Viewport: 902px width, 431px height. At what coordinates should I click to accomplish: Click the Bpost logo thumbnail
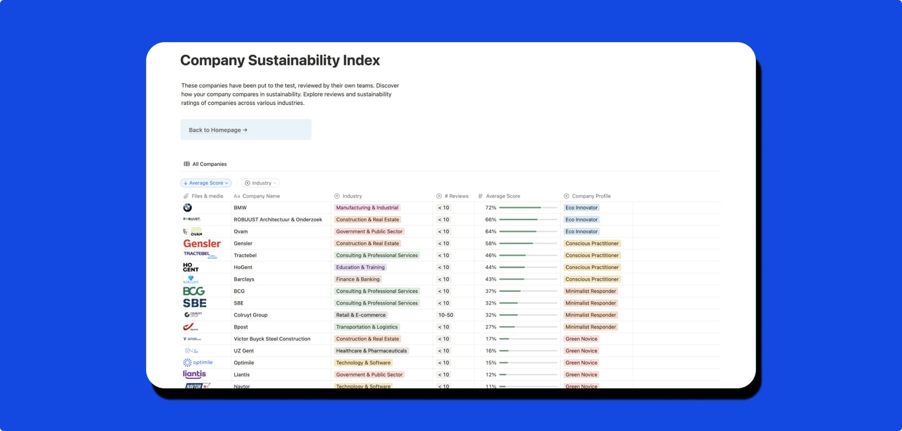191,327
